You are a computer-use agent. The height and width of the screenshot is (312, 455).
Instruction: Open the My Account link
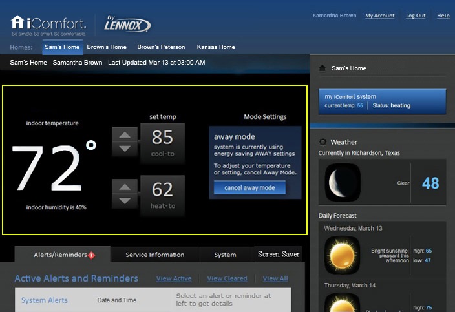pos(379,16)
